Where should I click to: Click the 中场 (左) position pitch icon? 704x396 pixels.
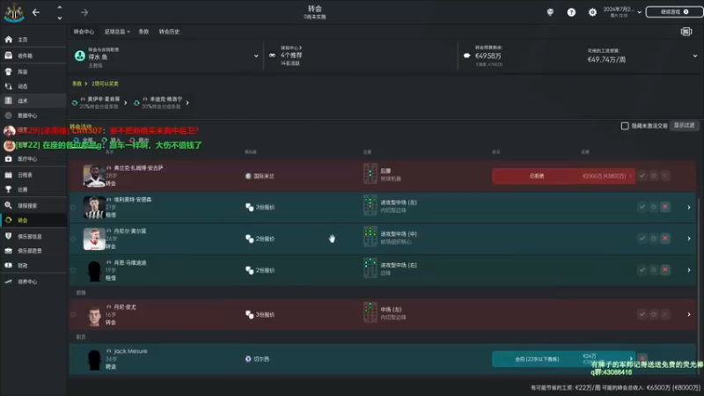370,312
